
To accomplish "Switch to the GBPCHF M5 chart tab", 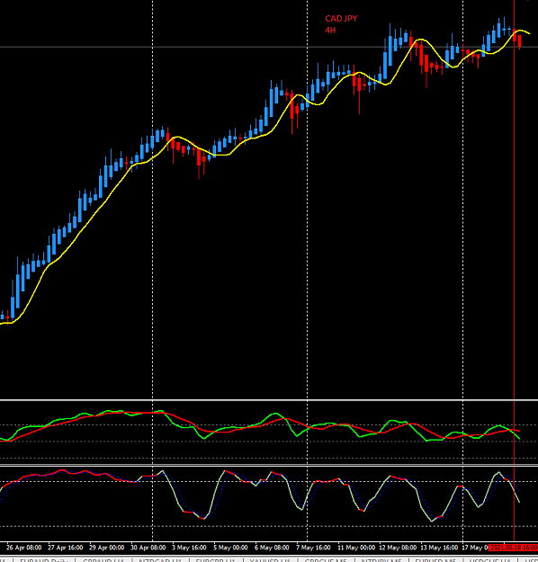I will point(326,560).
